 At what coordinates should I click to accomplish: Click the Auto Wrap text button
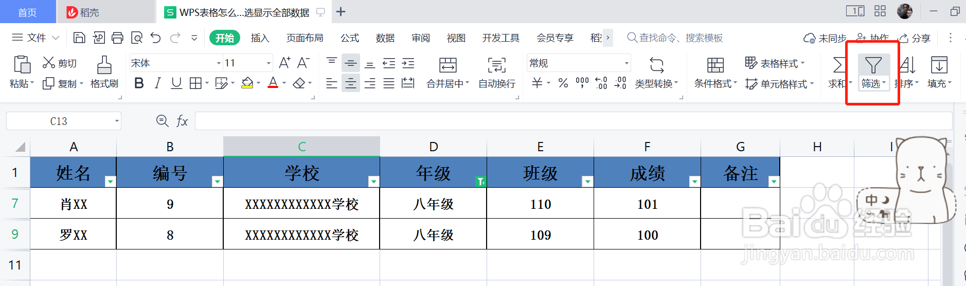tap(497, 73)
